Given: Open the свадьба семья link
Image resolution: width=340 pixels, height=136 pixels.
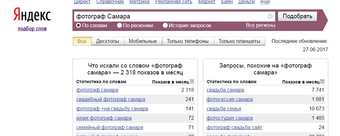Looking at the screenshot, I should point(224,108).
